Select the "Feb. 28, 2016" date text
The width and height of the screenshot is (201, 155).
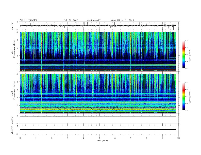[x=71, y=20]
